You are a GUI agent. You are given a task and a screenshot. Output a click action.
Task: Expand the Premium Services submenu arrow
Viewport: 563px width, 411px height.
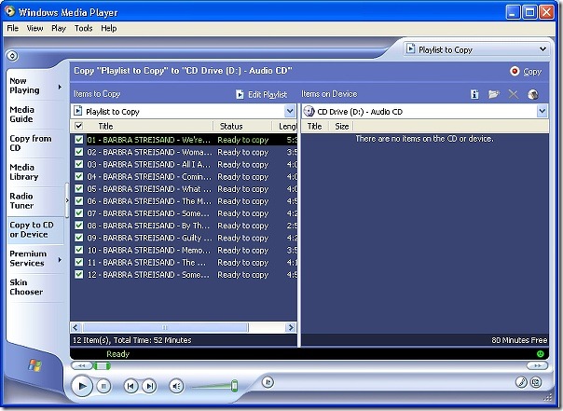(x=60, y=259)
